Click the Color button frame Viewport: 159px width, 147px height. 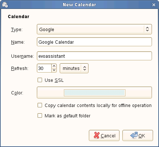point(94,93)
